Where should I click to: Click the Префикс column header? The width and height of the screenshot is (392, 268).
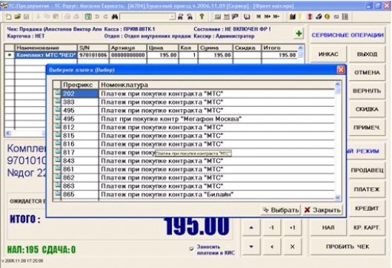(x=80, y=85)
